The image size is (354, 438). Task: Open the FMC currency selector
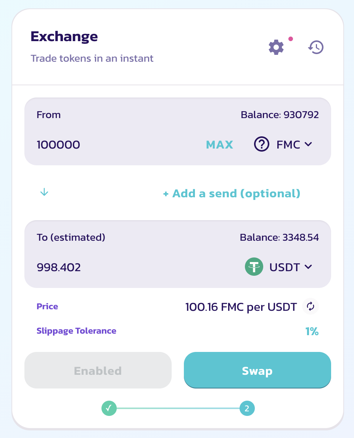tap(283, 144)
